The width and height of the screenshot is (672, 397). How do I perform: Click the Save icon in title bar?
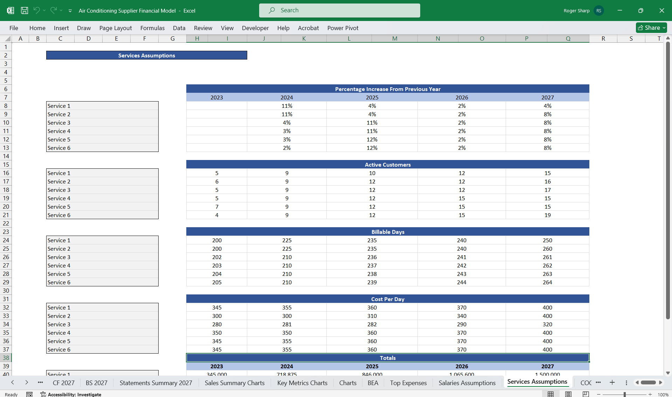click(25, 11)
